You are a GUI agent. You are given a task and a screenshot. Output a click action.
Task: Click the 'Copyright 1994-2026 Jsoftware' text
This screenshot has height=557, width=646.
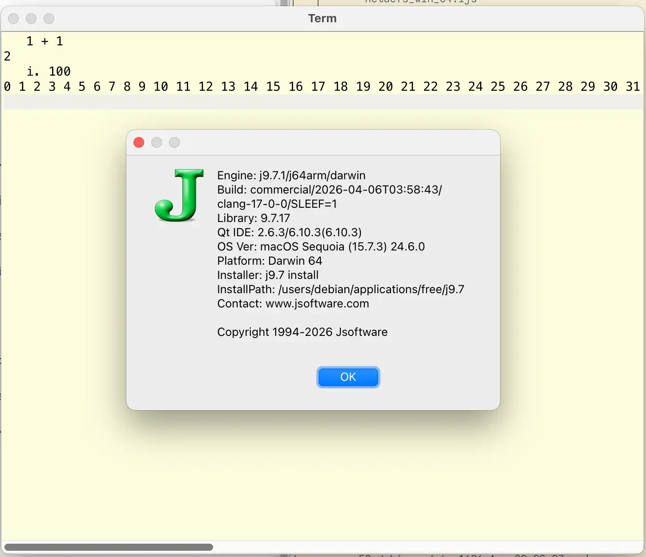click(303, 332)
